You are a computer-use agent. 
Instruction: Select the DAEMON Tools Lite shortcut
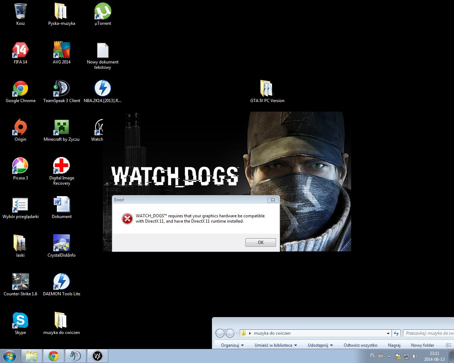[x=62, y=285]
